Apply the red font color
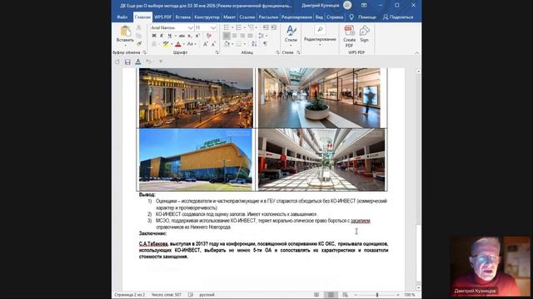 coord(177,44)
